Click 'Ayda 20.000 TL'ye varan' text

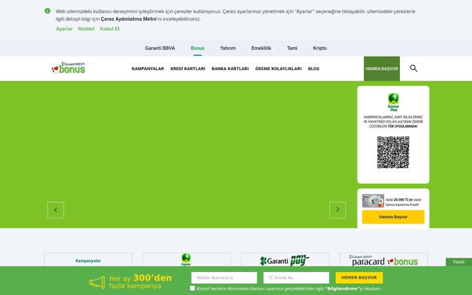tap(404, 199)
